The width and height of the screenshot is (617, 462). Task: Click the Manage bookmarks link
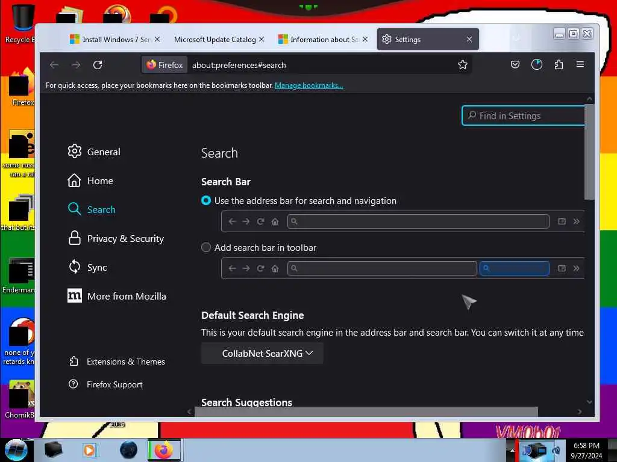tap(309, 85)
